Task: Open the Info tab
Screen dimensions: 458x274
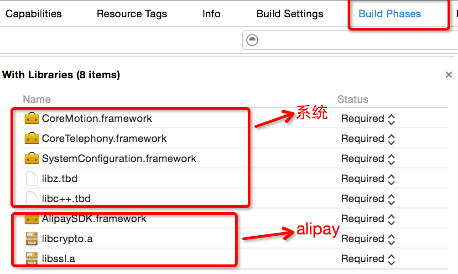Action: [211, 14]
